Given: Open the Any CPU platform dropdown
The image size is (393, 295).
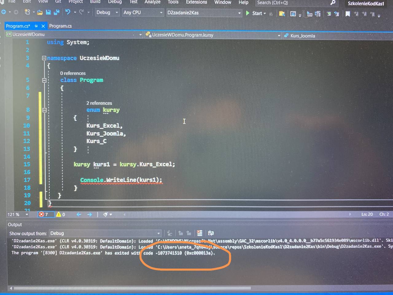Looking at the screenshot, I should pos(142,13).
